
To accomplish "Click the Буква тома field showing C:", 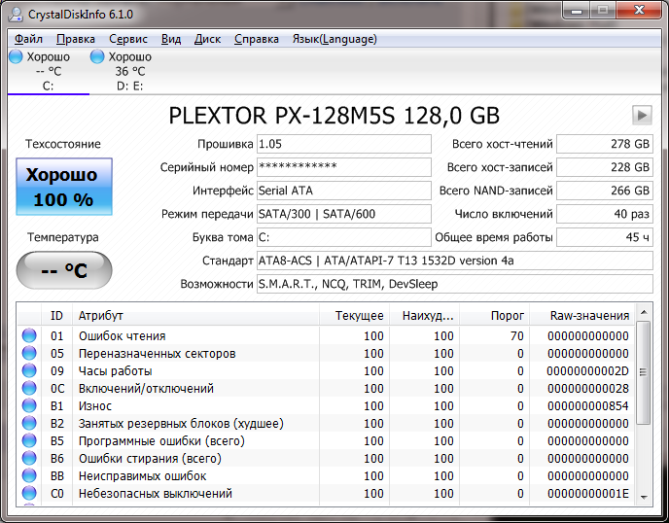I will click(344, 237).
